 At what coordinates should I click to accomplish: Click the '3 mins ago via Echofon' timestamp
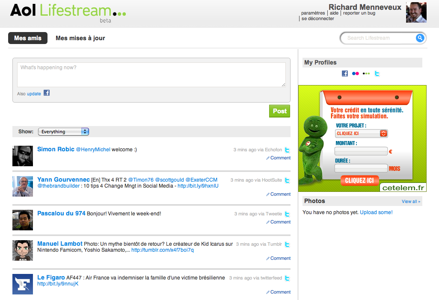click(x=258, y=150)
